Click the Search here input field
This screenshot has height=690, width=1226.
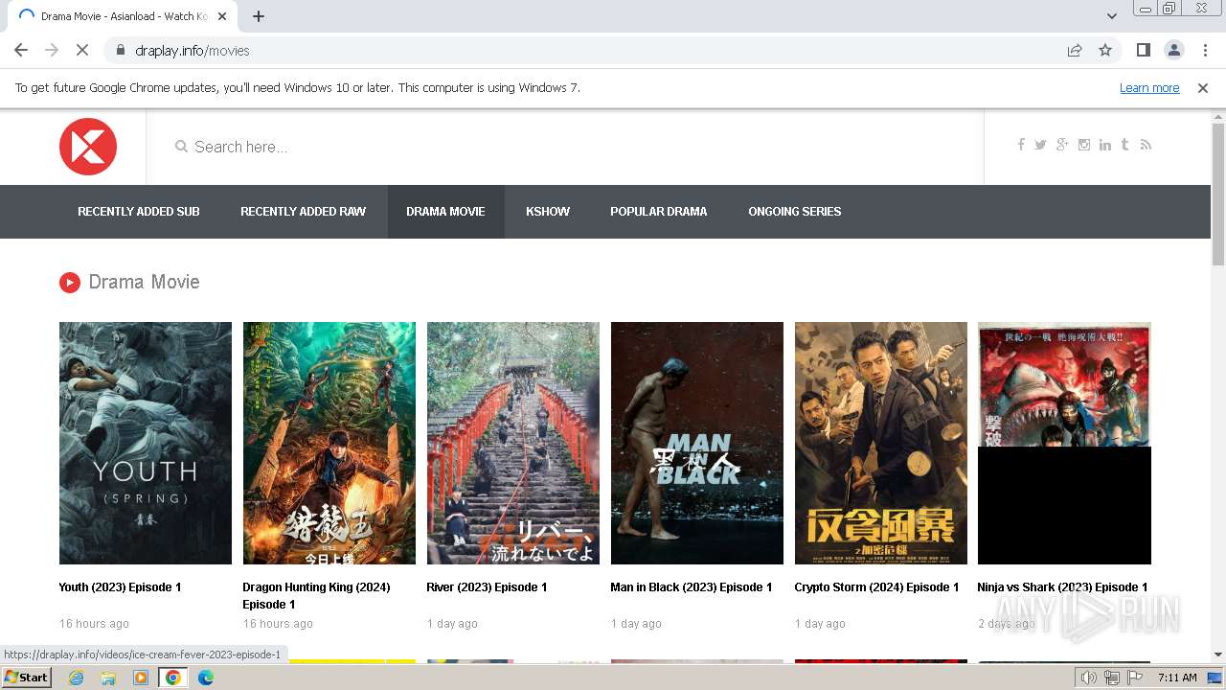565,147
